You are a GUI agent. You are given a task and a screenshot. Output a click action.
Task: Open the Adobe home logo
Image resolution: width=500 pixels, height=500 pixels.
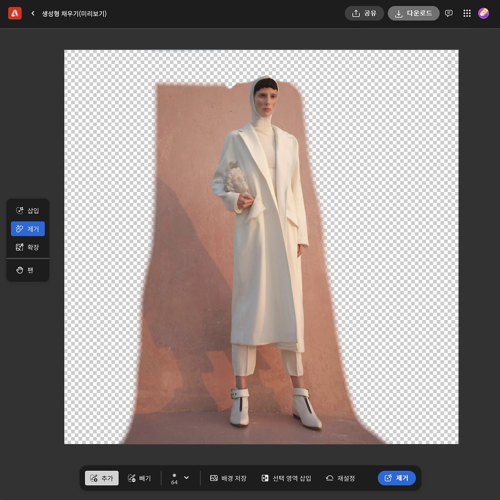coord(15,13)
